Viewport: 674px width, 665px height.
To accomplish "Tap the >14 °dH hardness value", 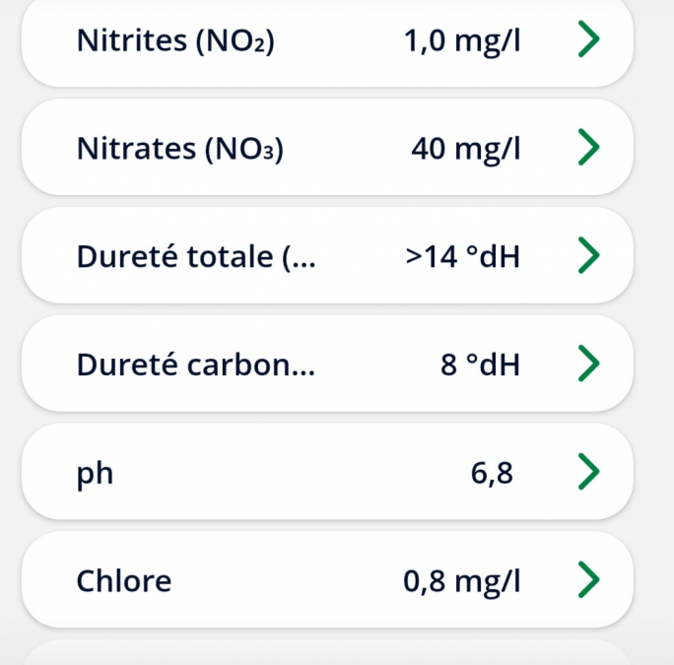I will tap(462, 256).
